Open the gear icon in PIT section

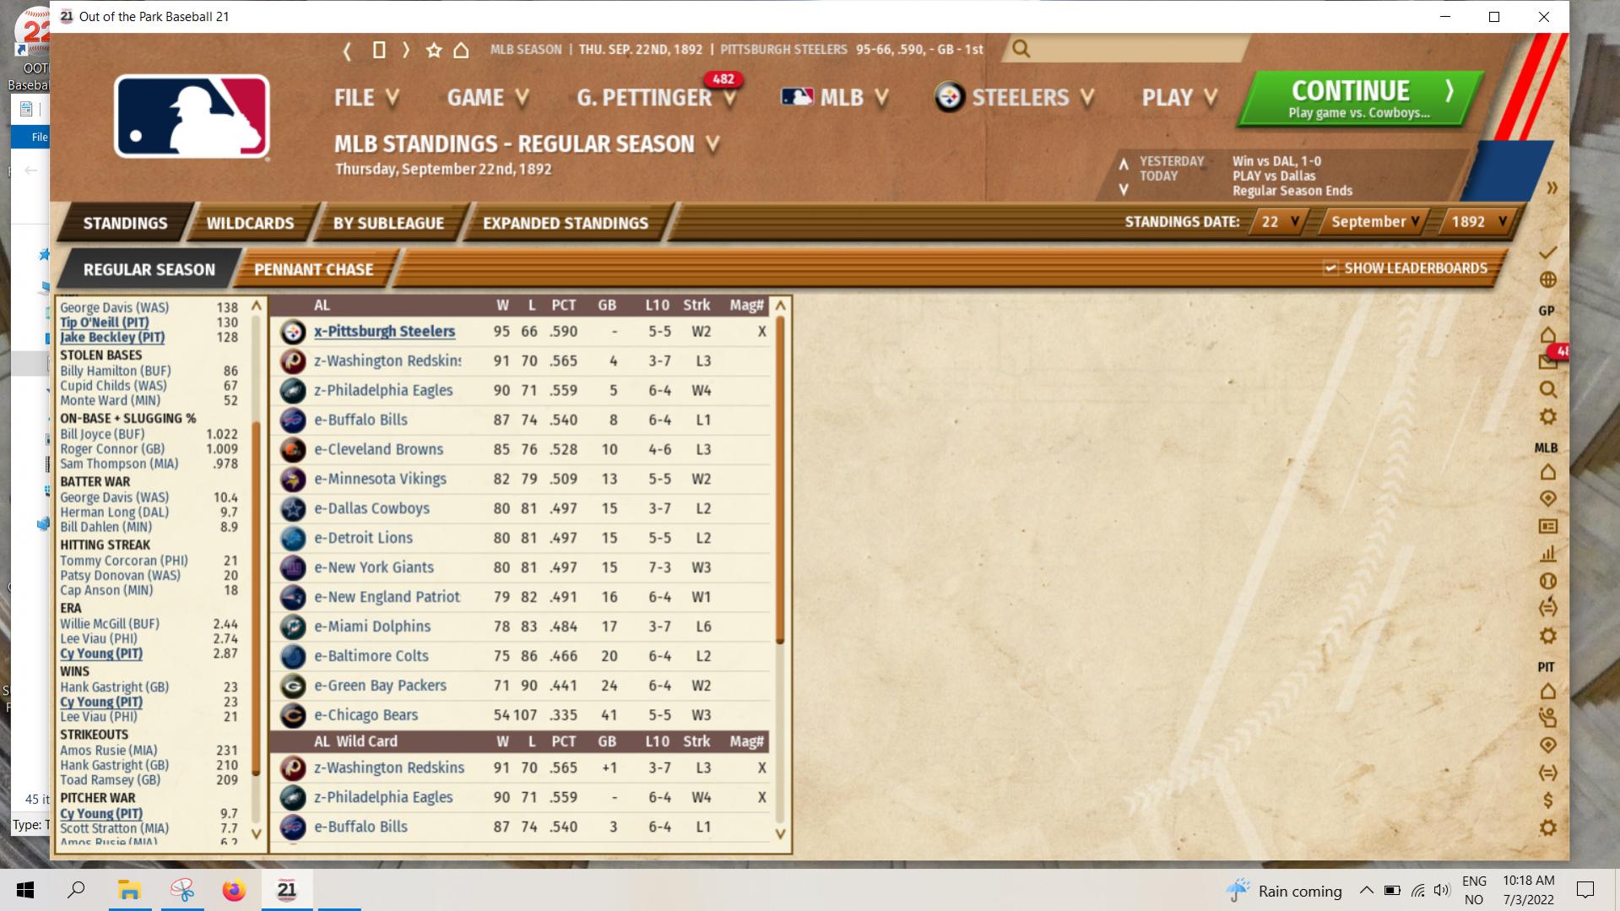point(1547,827)
